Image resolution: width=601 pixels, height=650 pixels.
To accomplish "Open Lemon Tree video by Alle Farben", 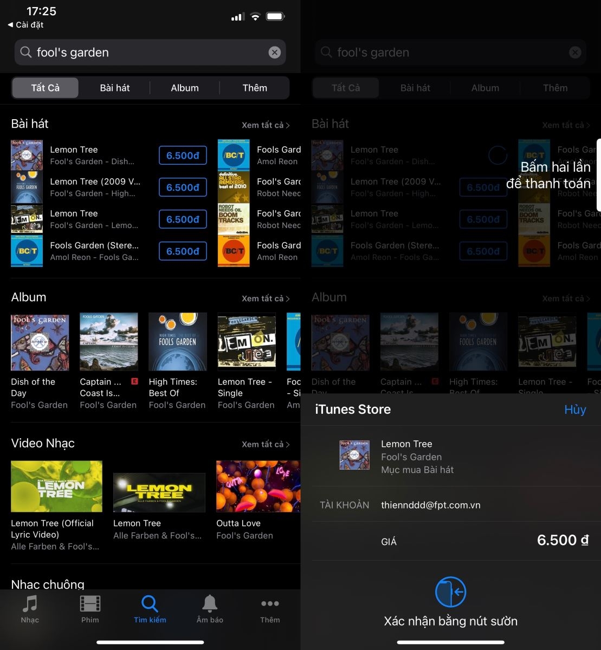I will (x=159, y=492).
